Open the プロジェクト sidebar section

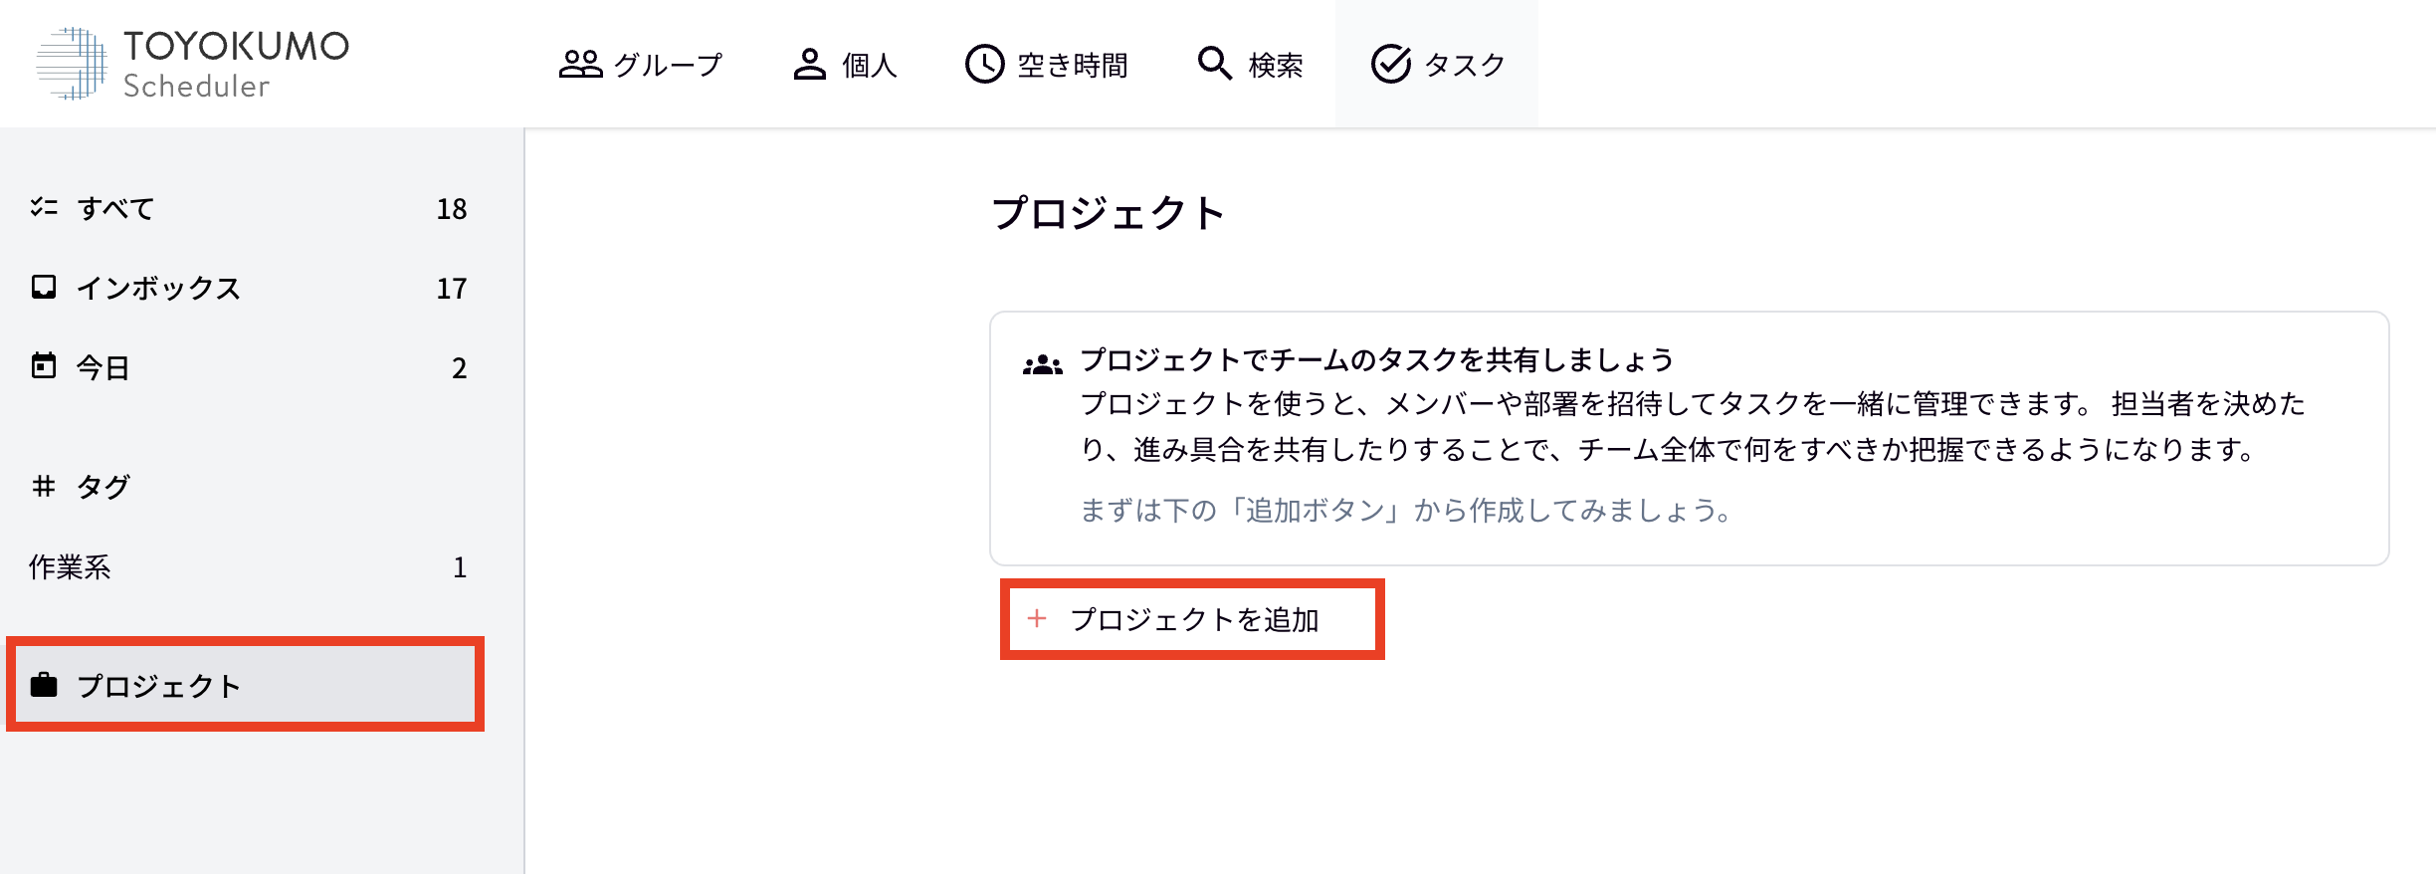click(159, 685)
